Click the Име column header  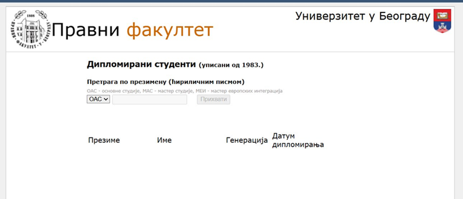tap(164, 140)
